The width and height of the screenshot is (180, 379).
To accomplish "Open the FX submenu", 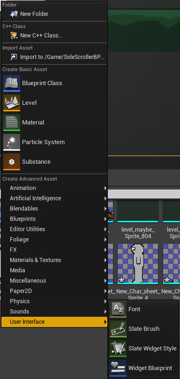I will pyautogui.click(x=54, y=250).
